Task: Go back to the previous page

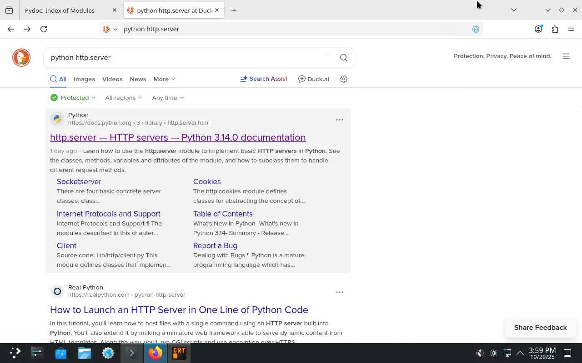Action: coord(11,29)
